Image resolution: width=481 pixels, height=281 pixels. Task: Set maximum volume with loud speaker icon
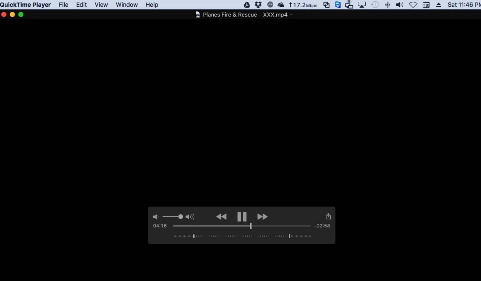pyautogui.click(x=190, y=217)
